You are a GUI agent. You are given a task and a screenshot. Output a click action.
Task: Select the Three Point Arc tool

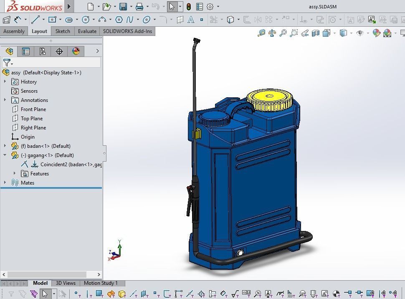[x=102, y=20]
